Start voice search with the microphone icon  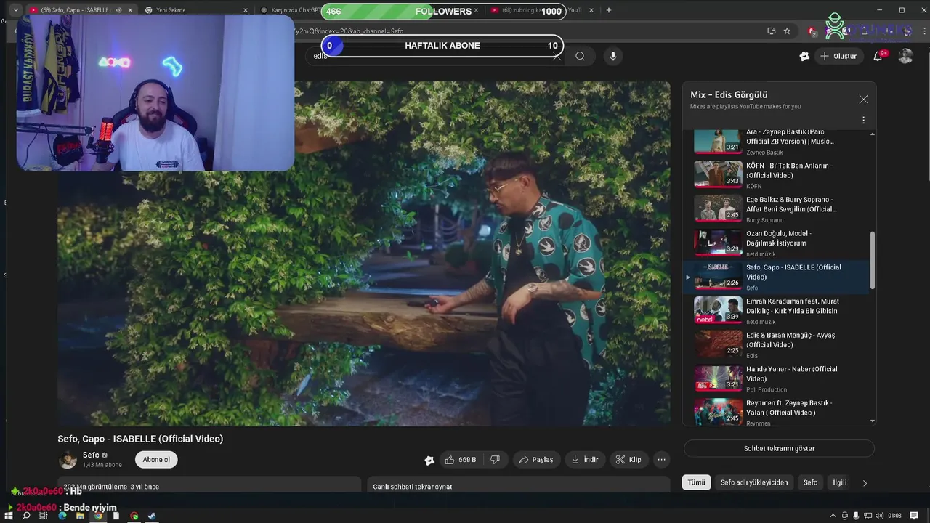pos(612,56)
